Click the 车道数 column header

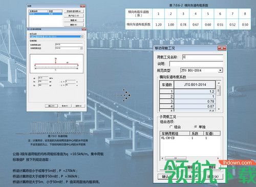tap(166, 85)
